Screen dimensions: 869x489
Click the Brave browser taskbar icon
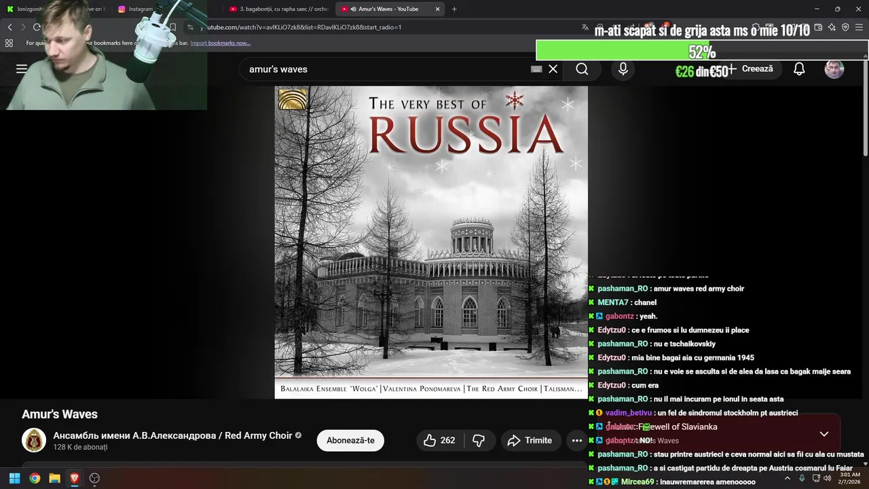(x=75, y=478)
